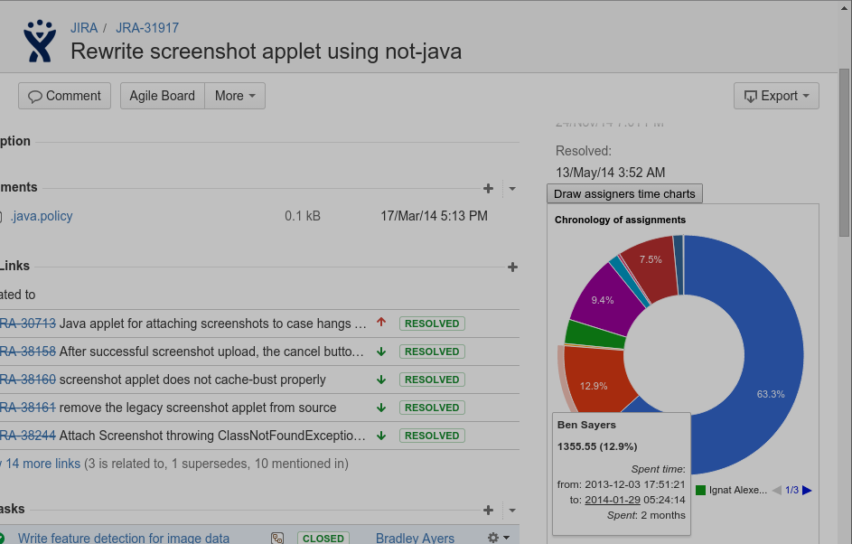Open linked issue JRA-38158
852x544 pixels.
tap(28, 352)
